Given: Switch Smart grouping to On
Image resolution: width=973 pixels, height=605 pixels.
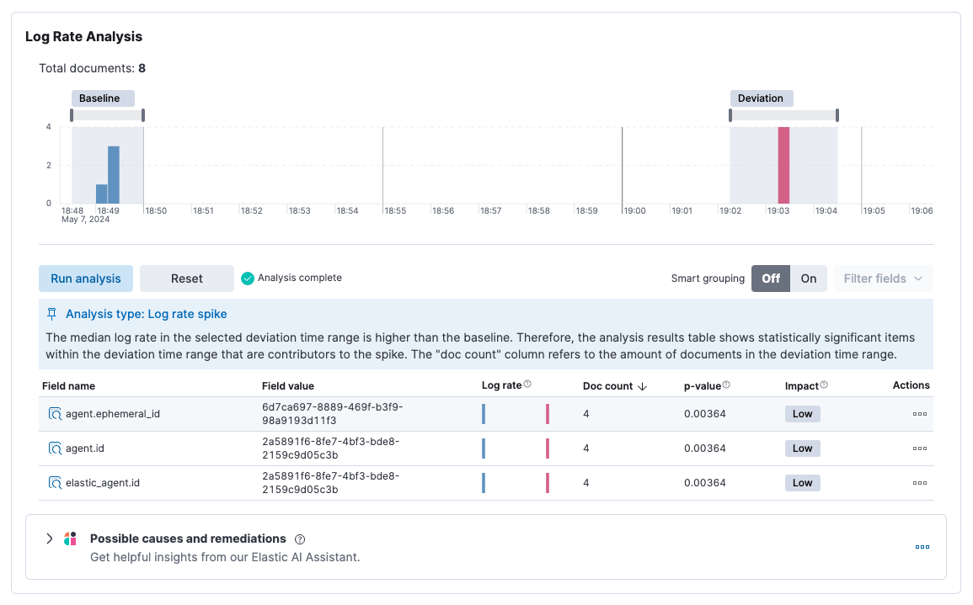Looking at the screenshot, I should [807, 278].
